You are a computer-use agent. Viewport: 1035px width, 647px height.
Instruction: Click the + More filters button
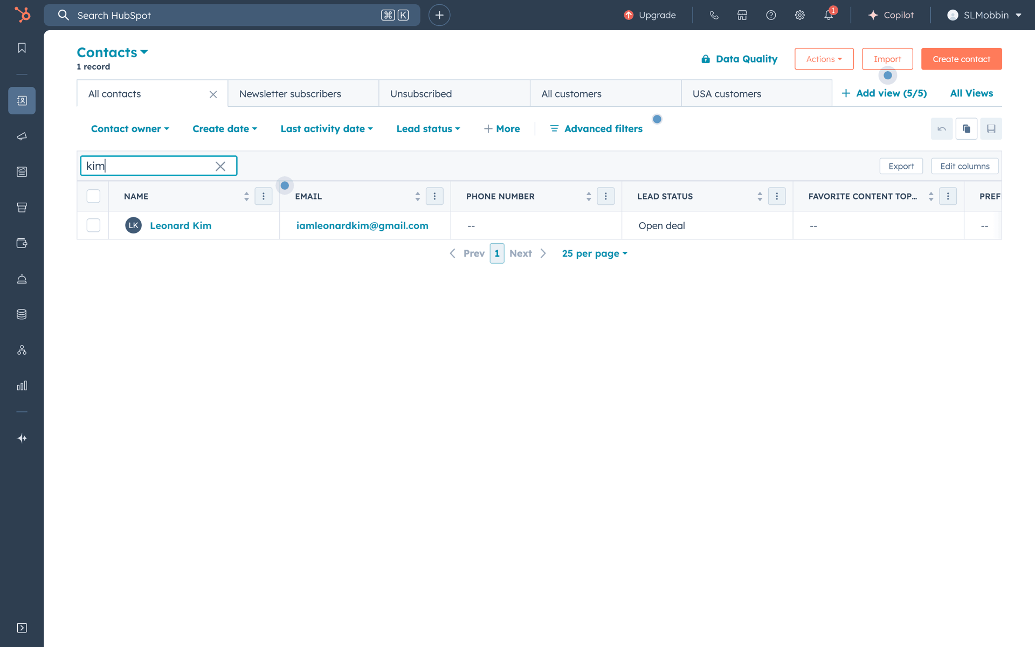(x=502, y=129)
